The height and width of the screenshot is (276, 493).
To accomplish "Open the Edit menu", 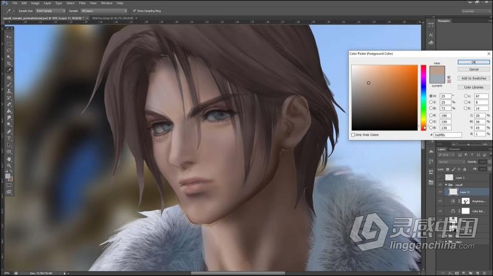I will (x=24, y=3).
